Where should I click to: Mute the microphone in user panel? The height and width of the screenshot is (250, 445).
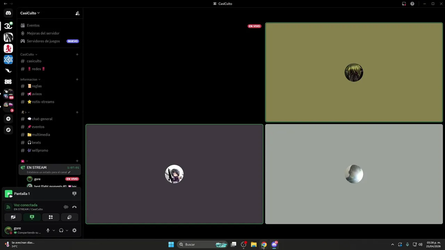[48, 230]
